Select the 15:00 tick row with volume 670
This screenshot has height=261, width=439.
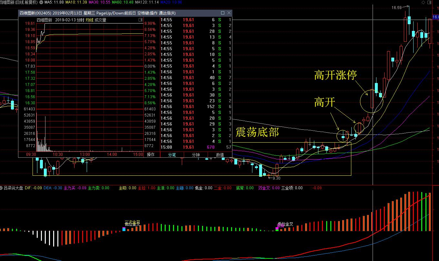tap(196, 147)
